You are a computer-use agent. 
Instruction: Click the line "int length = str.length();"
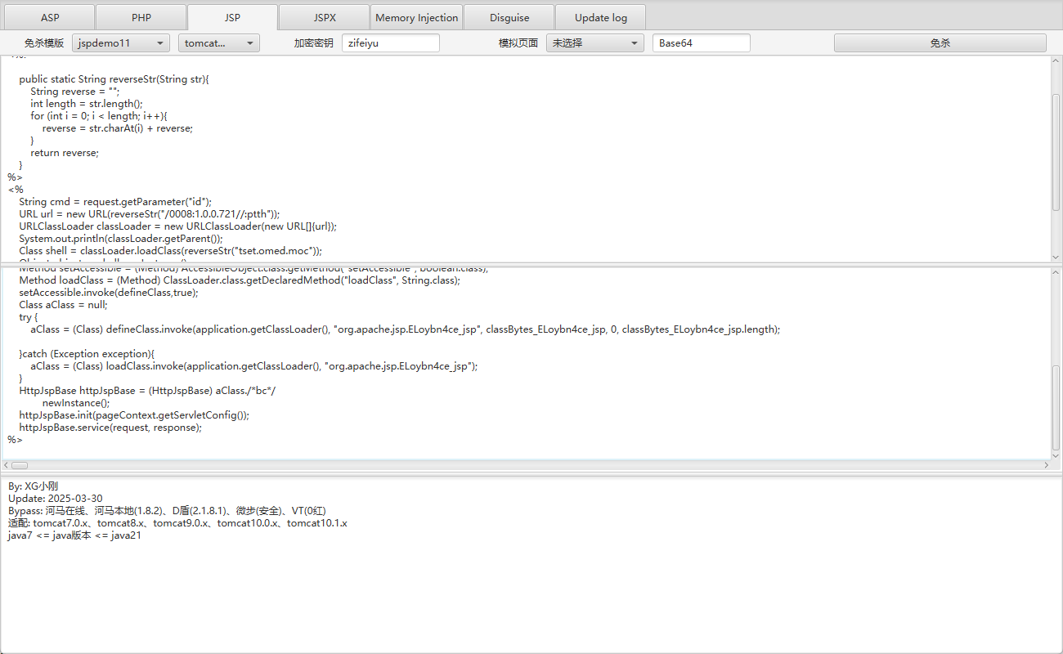tap(87, 104)
